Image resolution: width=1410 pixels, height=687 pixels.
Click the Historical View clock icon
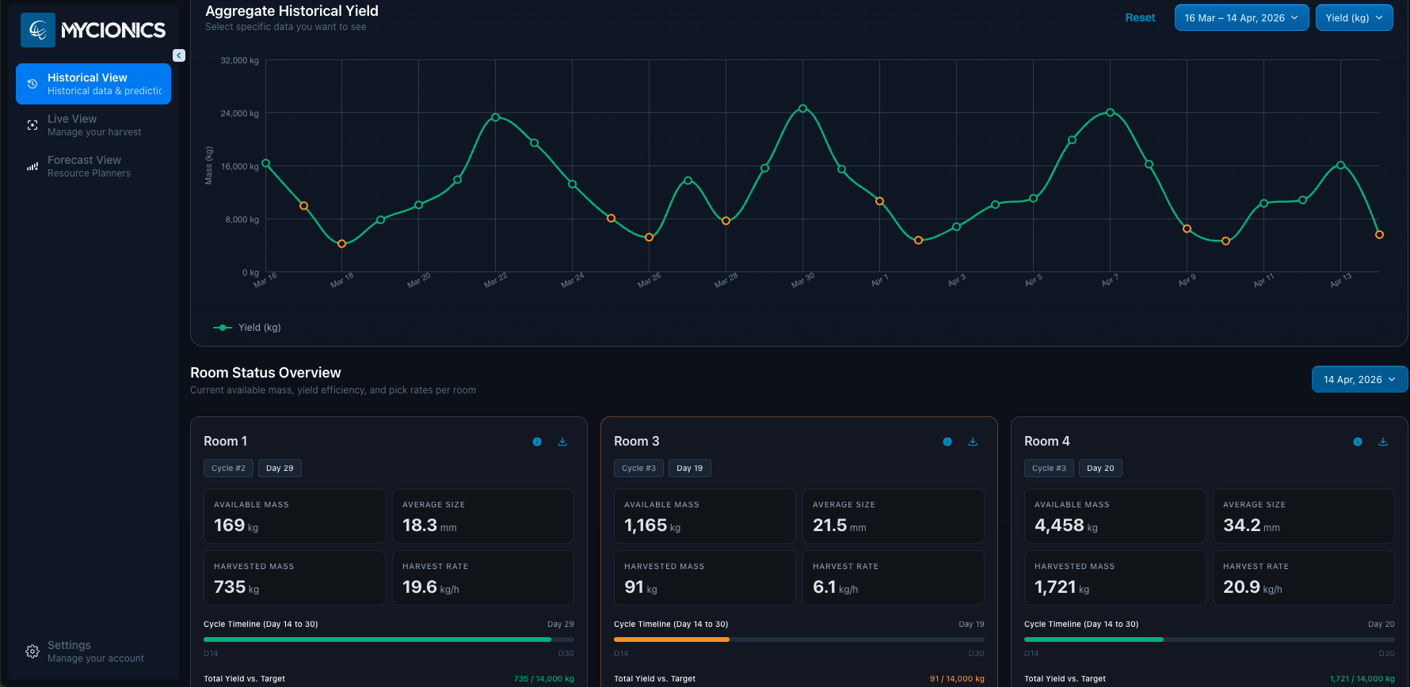click(32, 84)
